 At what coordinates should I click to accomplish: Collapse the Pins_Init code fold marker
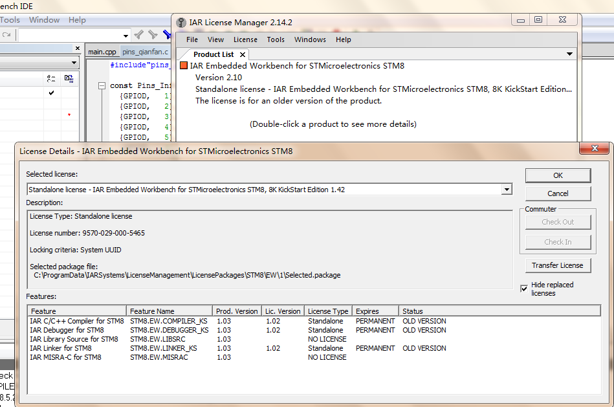102,85
